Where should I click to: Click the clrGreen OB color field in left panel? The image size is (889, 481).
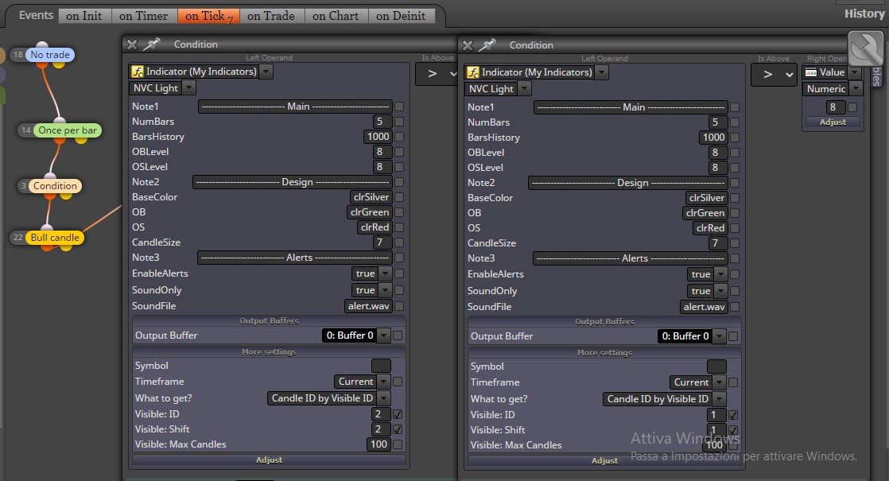pyautogui.click(x=370, y=212)
